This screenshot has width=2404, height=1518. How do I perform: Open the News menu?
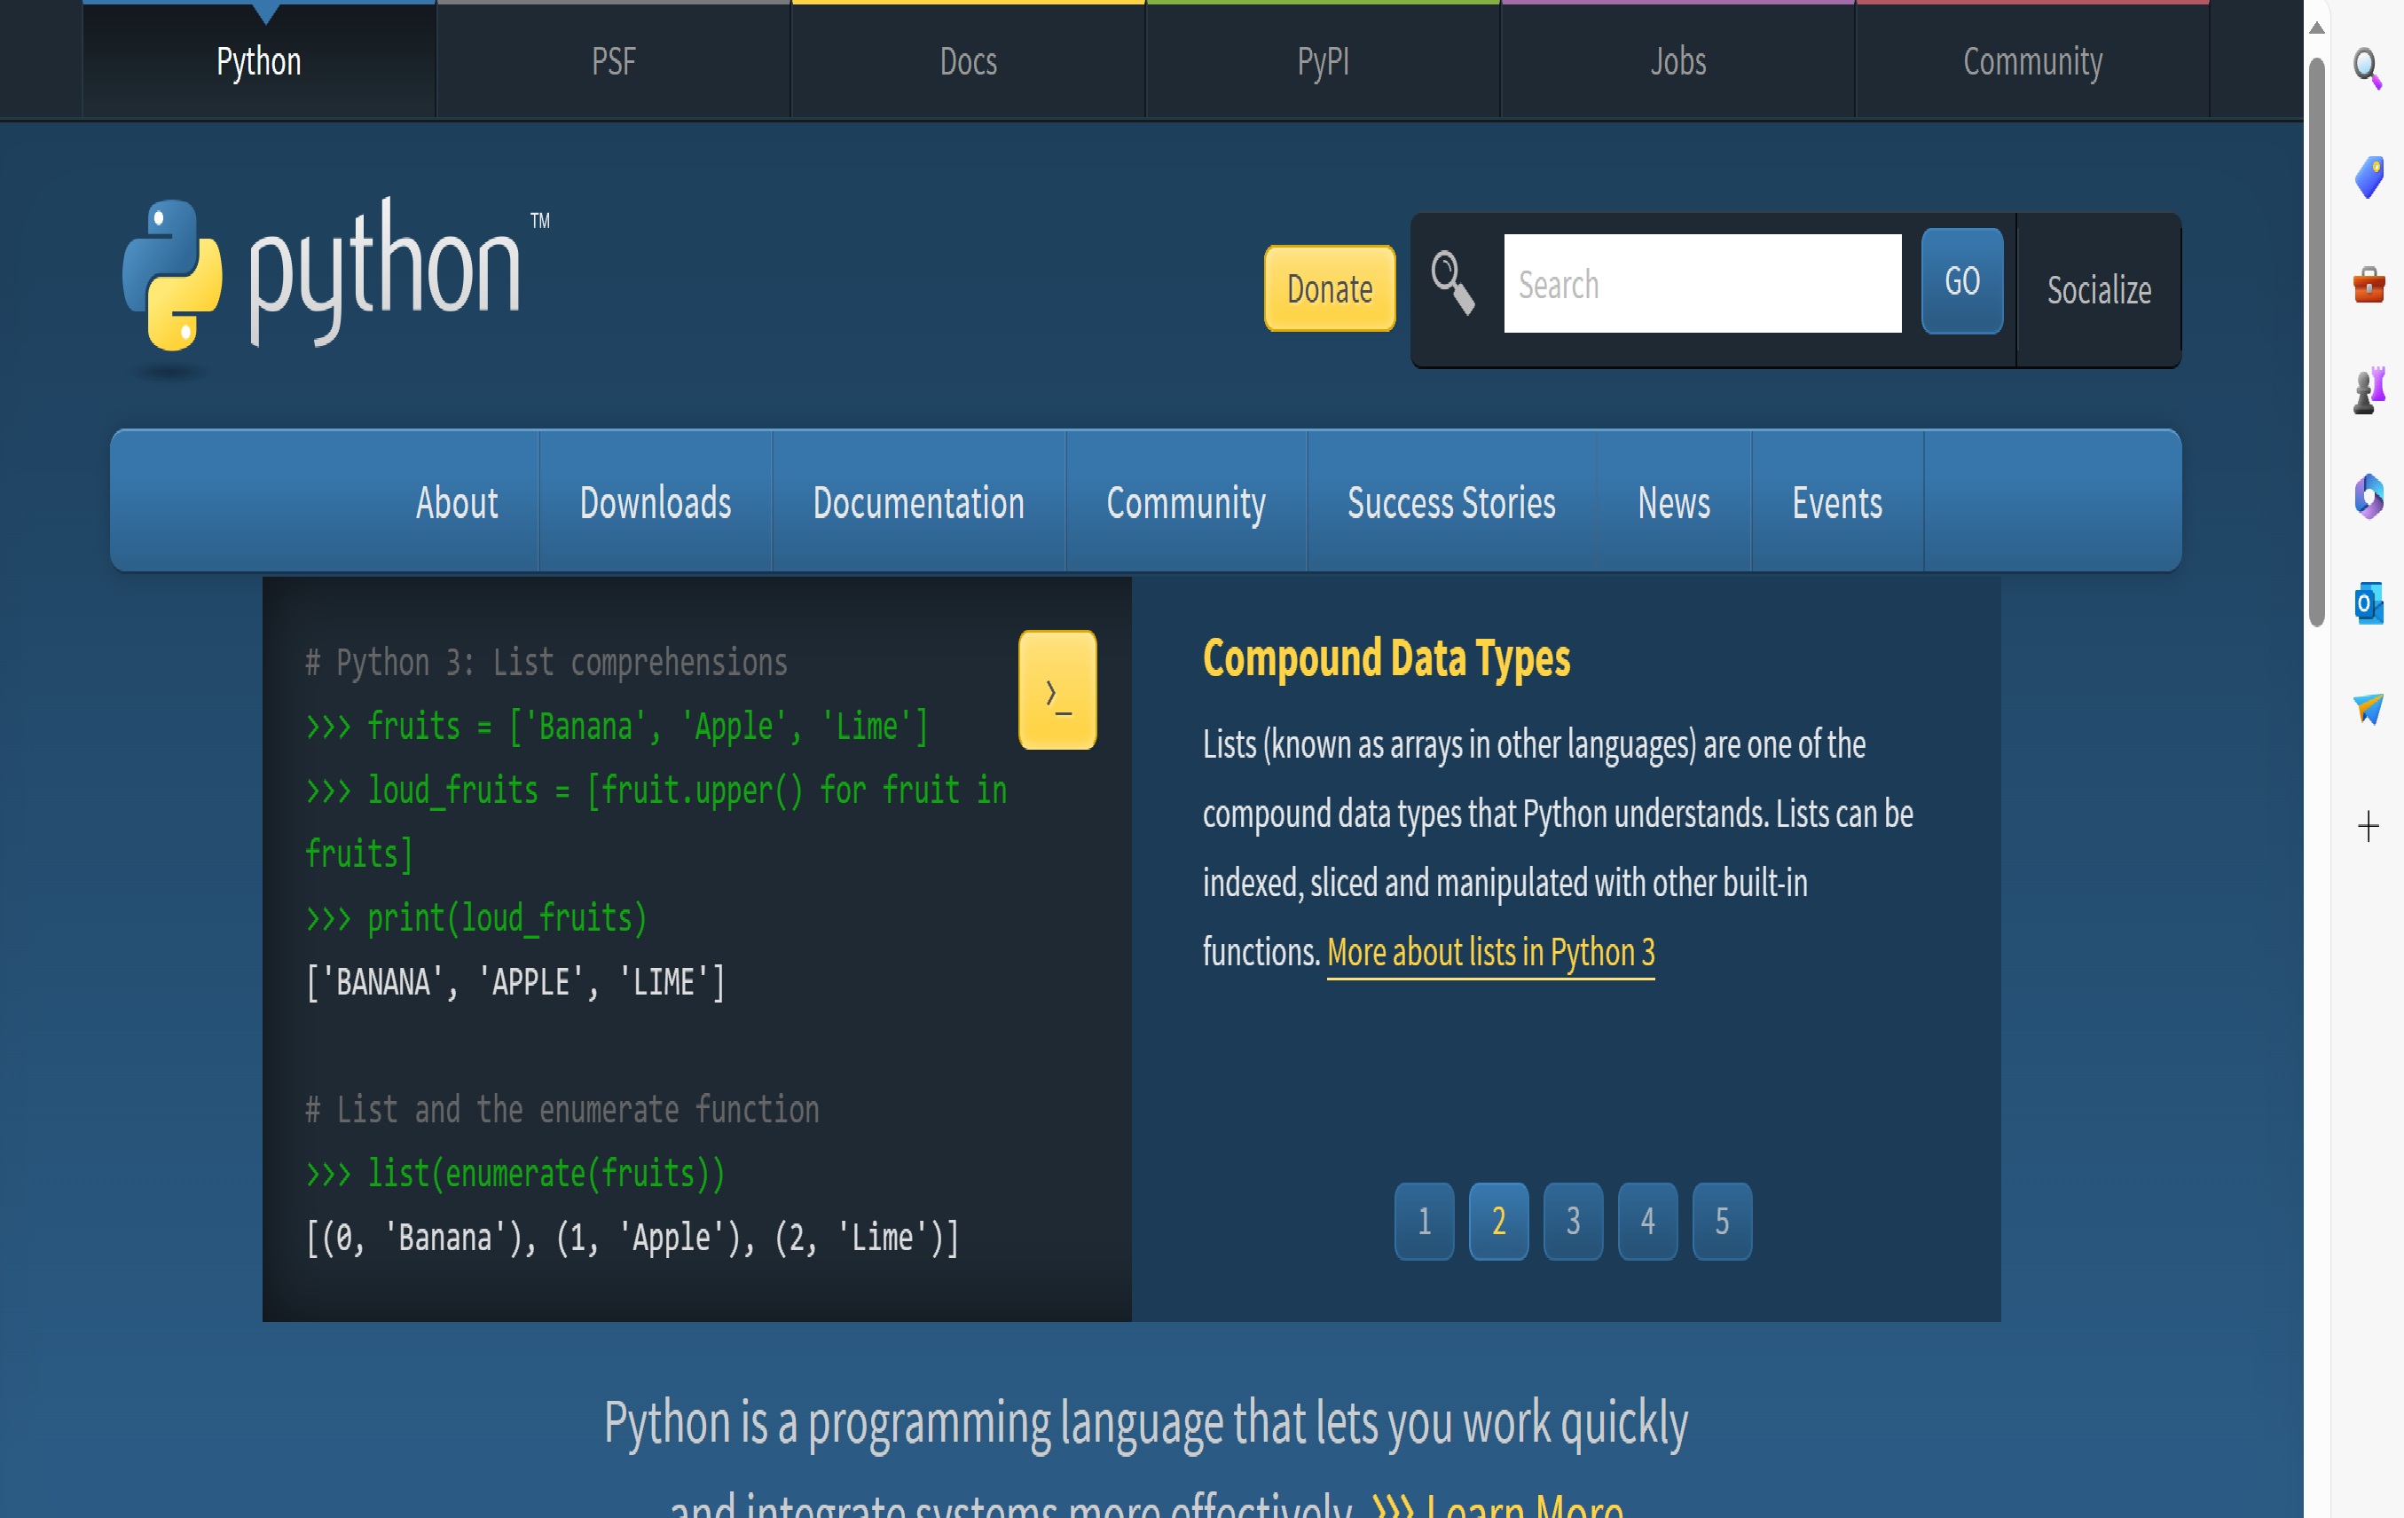click(1674, 502)
